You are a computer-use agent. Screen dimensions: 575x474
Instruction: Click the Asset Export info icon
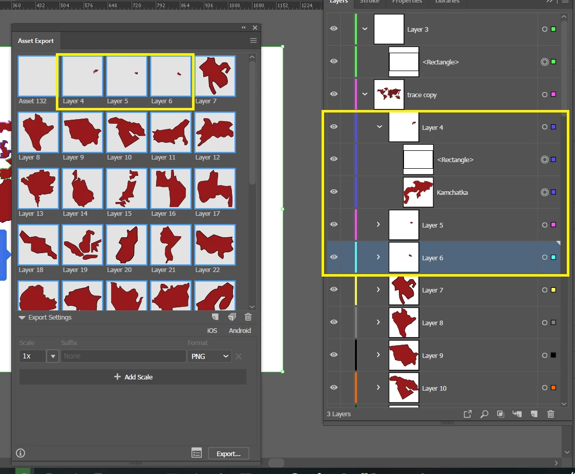point(20,453)
